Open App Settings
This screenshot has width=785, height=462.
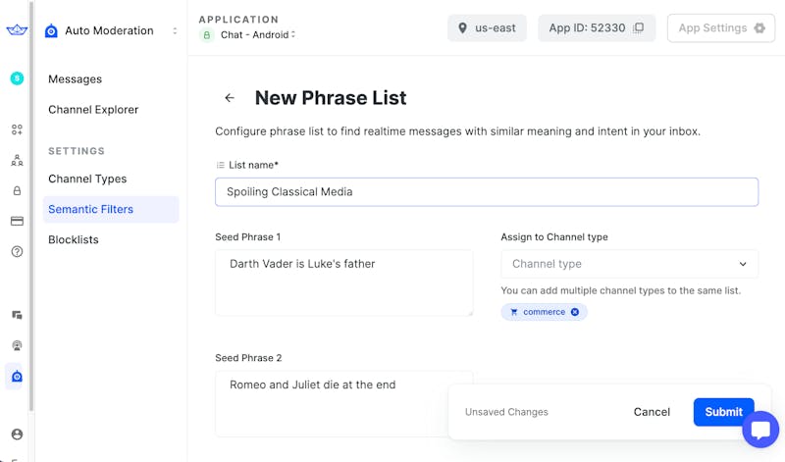721,28
